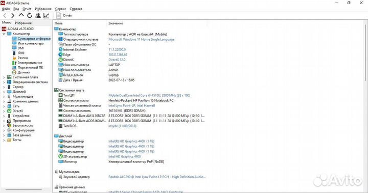
Task: Go back with the left arrow toolbar icon
Action: coord(5,16)
